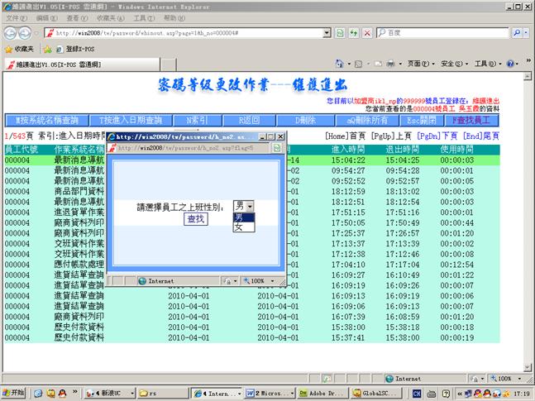Click the printer icon in command bar

pyautogui.click(x=390, y=64)
